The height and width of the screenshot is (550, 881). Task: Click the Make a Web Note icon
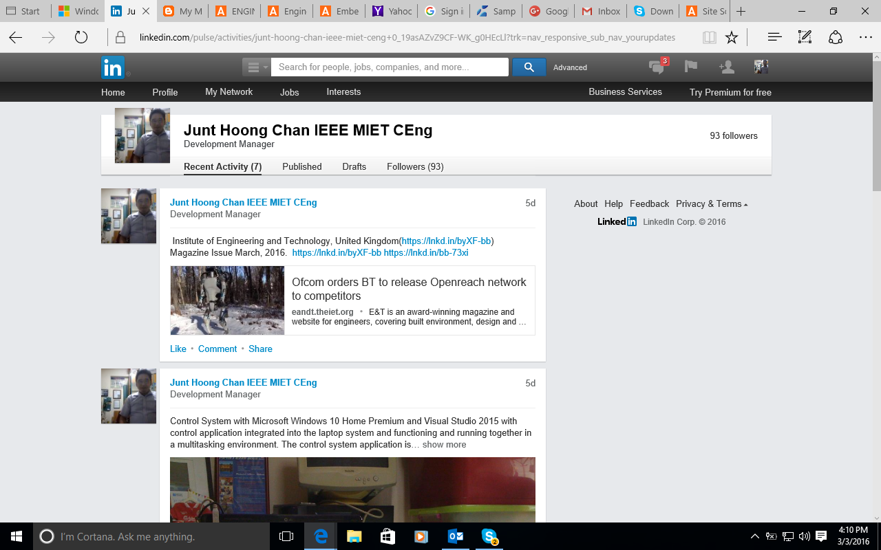coord(805,38)
